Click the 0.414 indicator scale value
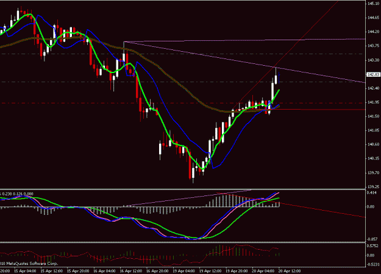 point(371,192)
